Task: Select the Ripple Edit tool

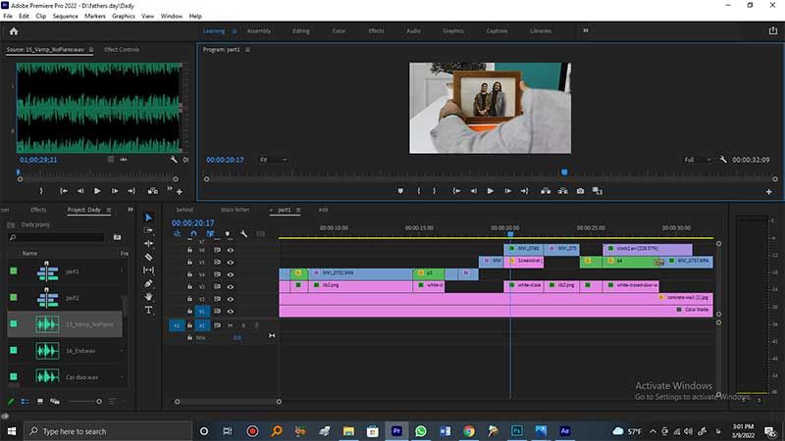Action: [x=149, y=243]
